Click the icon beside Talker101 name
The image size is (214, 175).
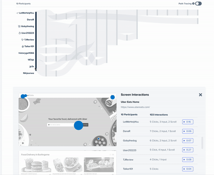tap(23, 46)
